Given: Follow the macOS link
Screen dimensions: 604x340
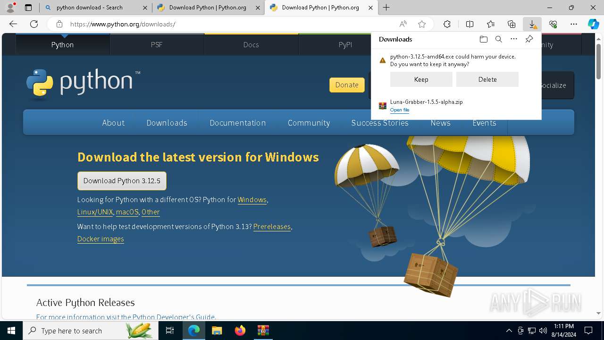Looking at the screenshot, I should click(127, 212).
